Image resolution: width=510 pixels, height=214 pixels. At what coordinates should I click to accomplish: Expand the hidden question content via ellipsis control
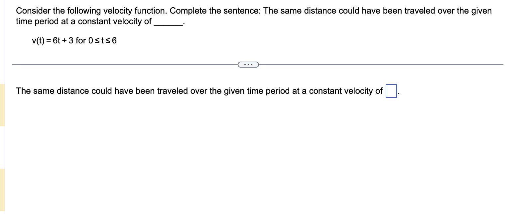[x=248, y=64]
